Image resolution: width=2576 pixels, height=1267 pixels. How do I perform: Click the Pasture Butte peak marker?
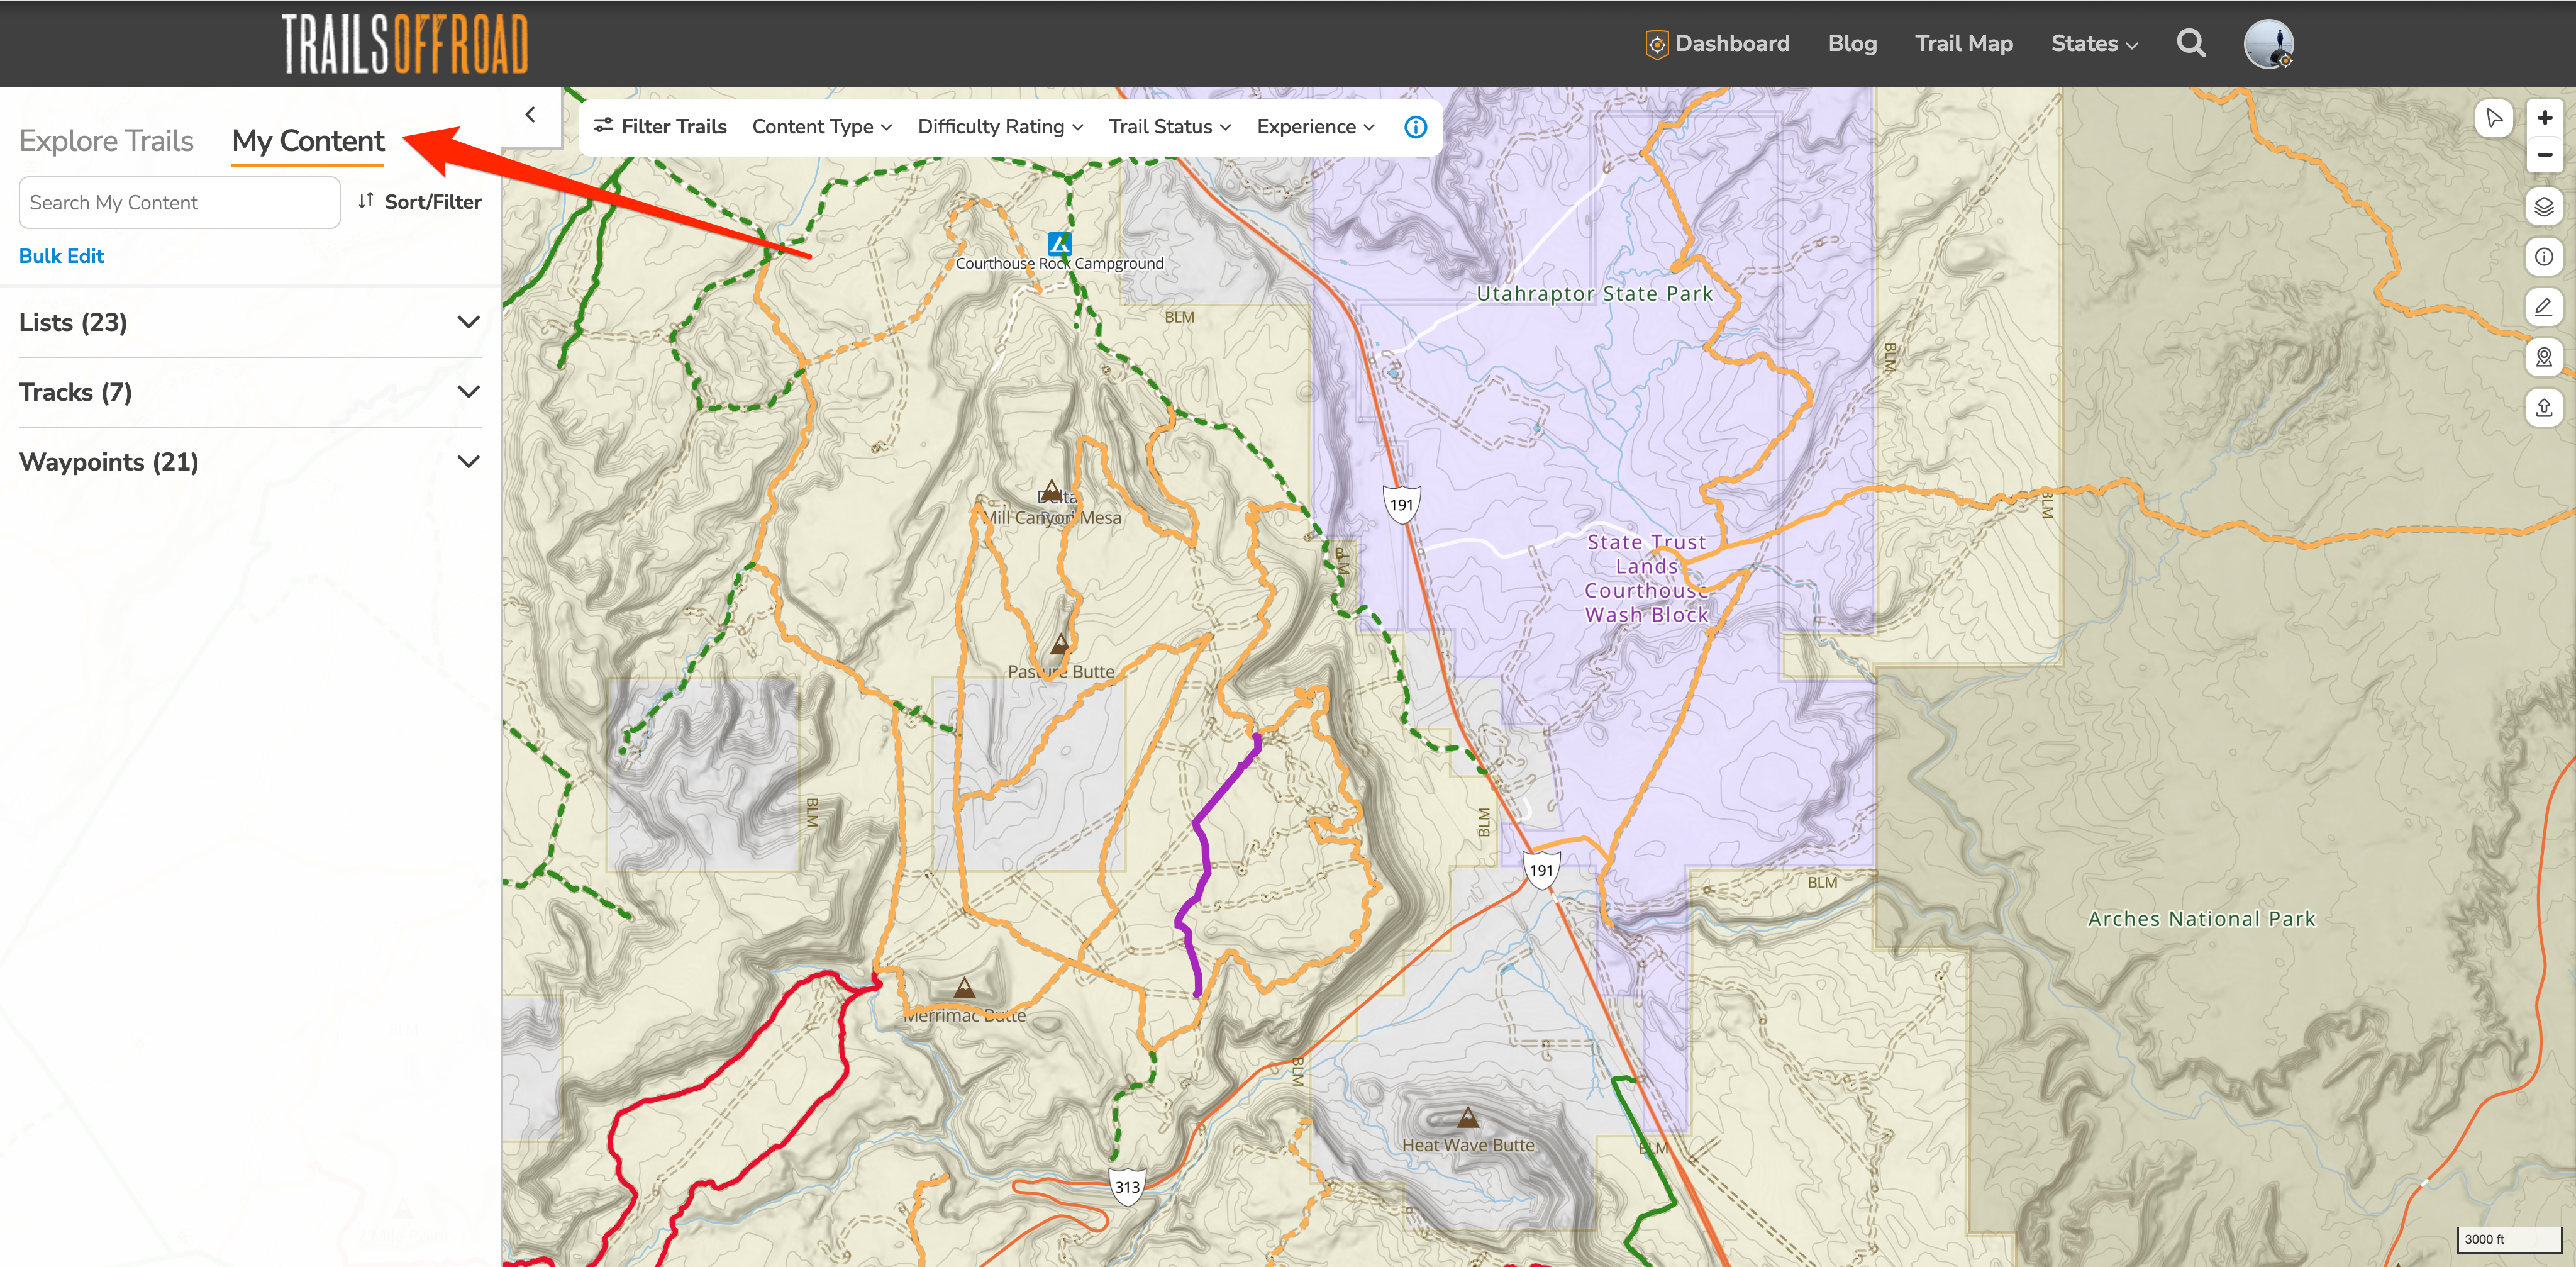[1060, 643]
